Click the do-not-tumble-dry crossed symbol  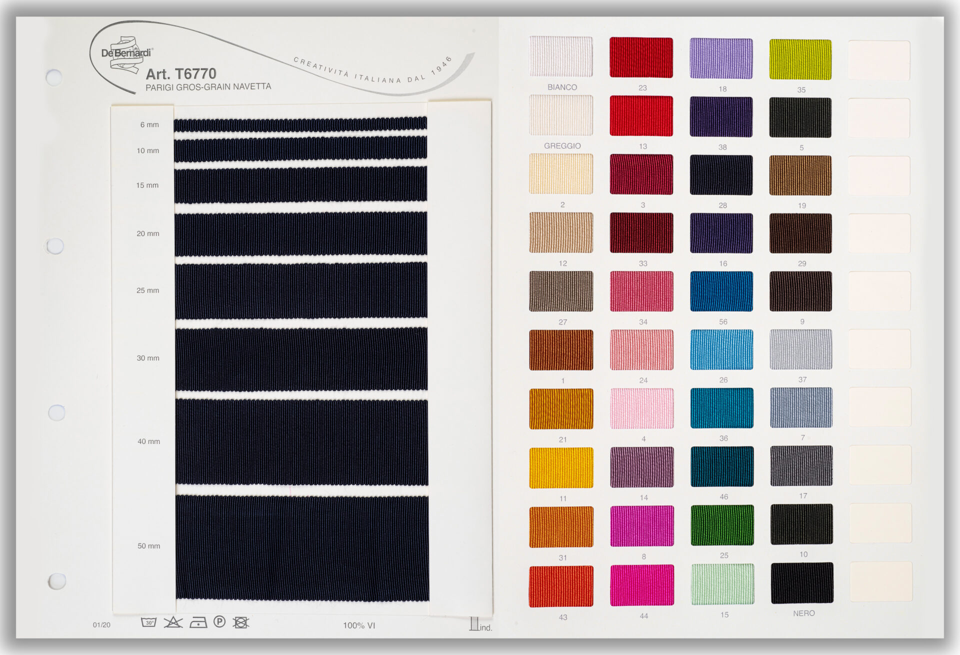point(241,622)
